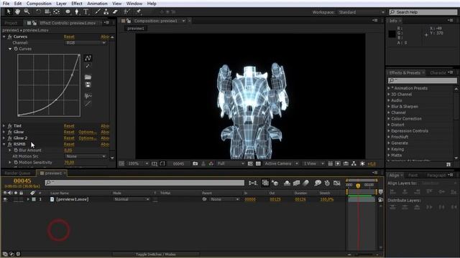Open the Channel RGB dropdown

coord(85,43)
